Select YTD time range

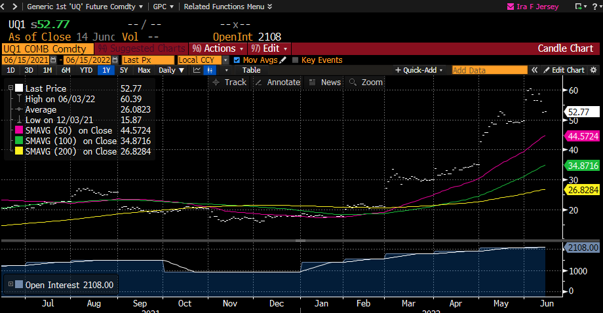86,70
